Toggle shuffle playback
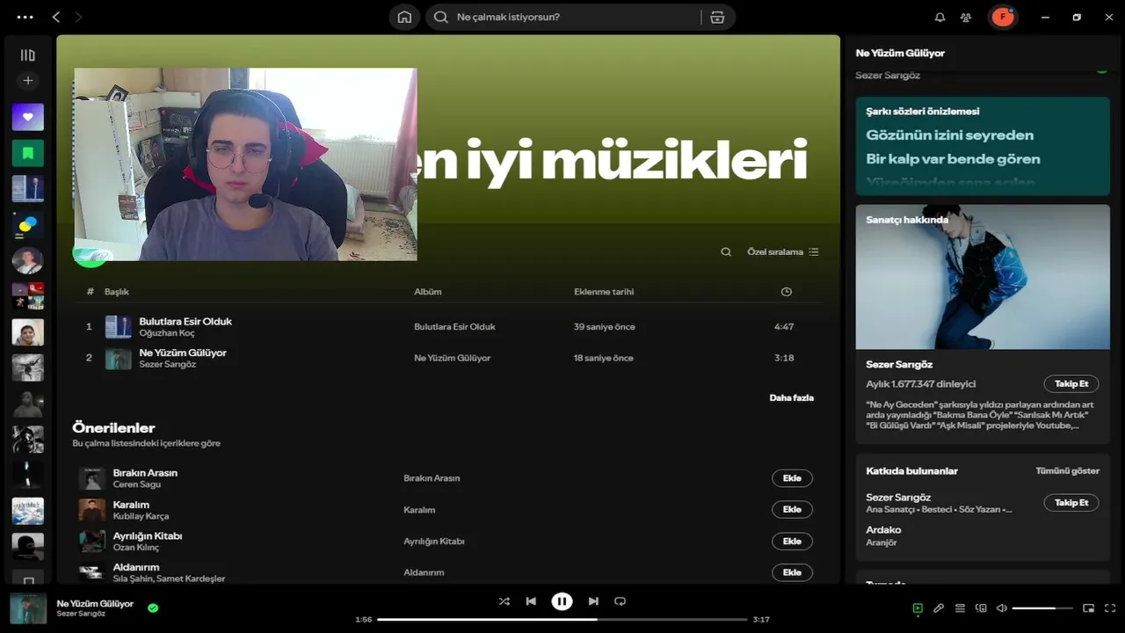 click(x=504, y=601)
